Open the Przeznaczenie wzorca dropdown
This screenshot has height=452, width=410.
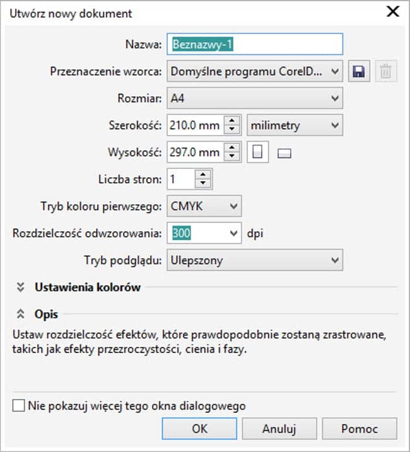click(334, 72)
